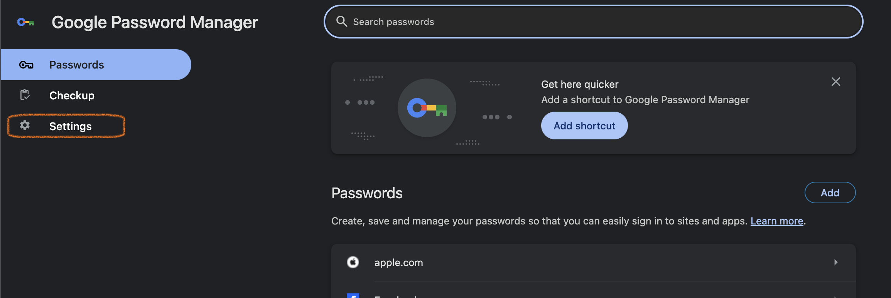Image resolution: width=891 pixels, height=298 pixels.
Task: Click the Apple favicon in password list
Action: [x=353, y=262]
